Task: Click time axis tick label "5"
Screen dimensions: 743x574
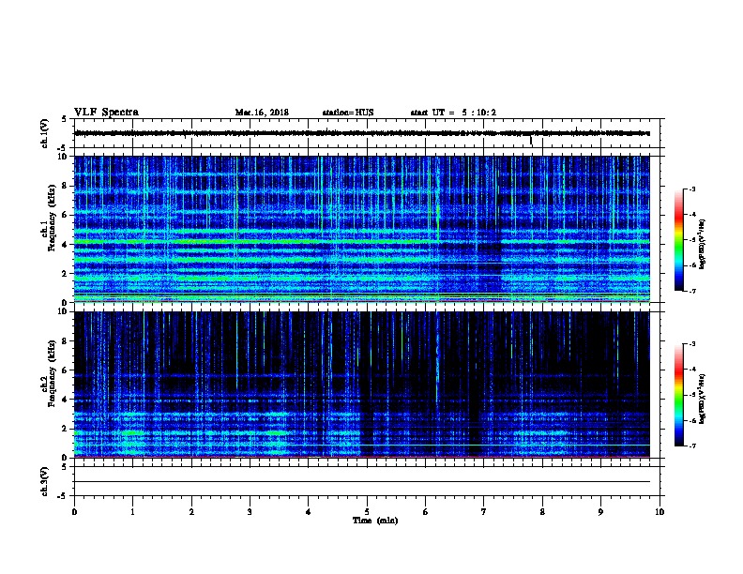Action: [367, 511]
